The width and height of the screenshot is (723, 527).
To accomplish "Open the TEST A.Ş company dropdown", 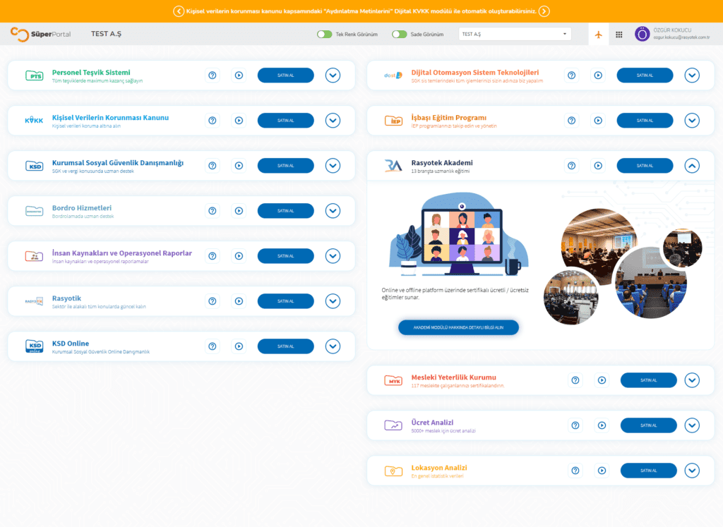I will (x=515, y=34).
